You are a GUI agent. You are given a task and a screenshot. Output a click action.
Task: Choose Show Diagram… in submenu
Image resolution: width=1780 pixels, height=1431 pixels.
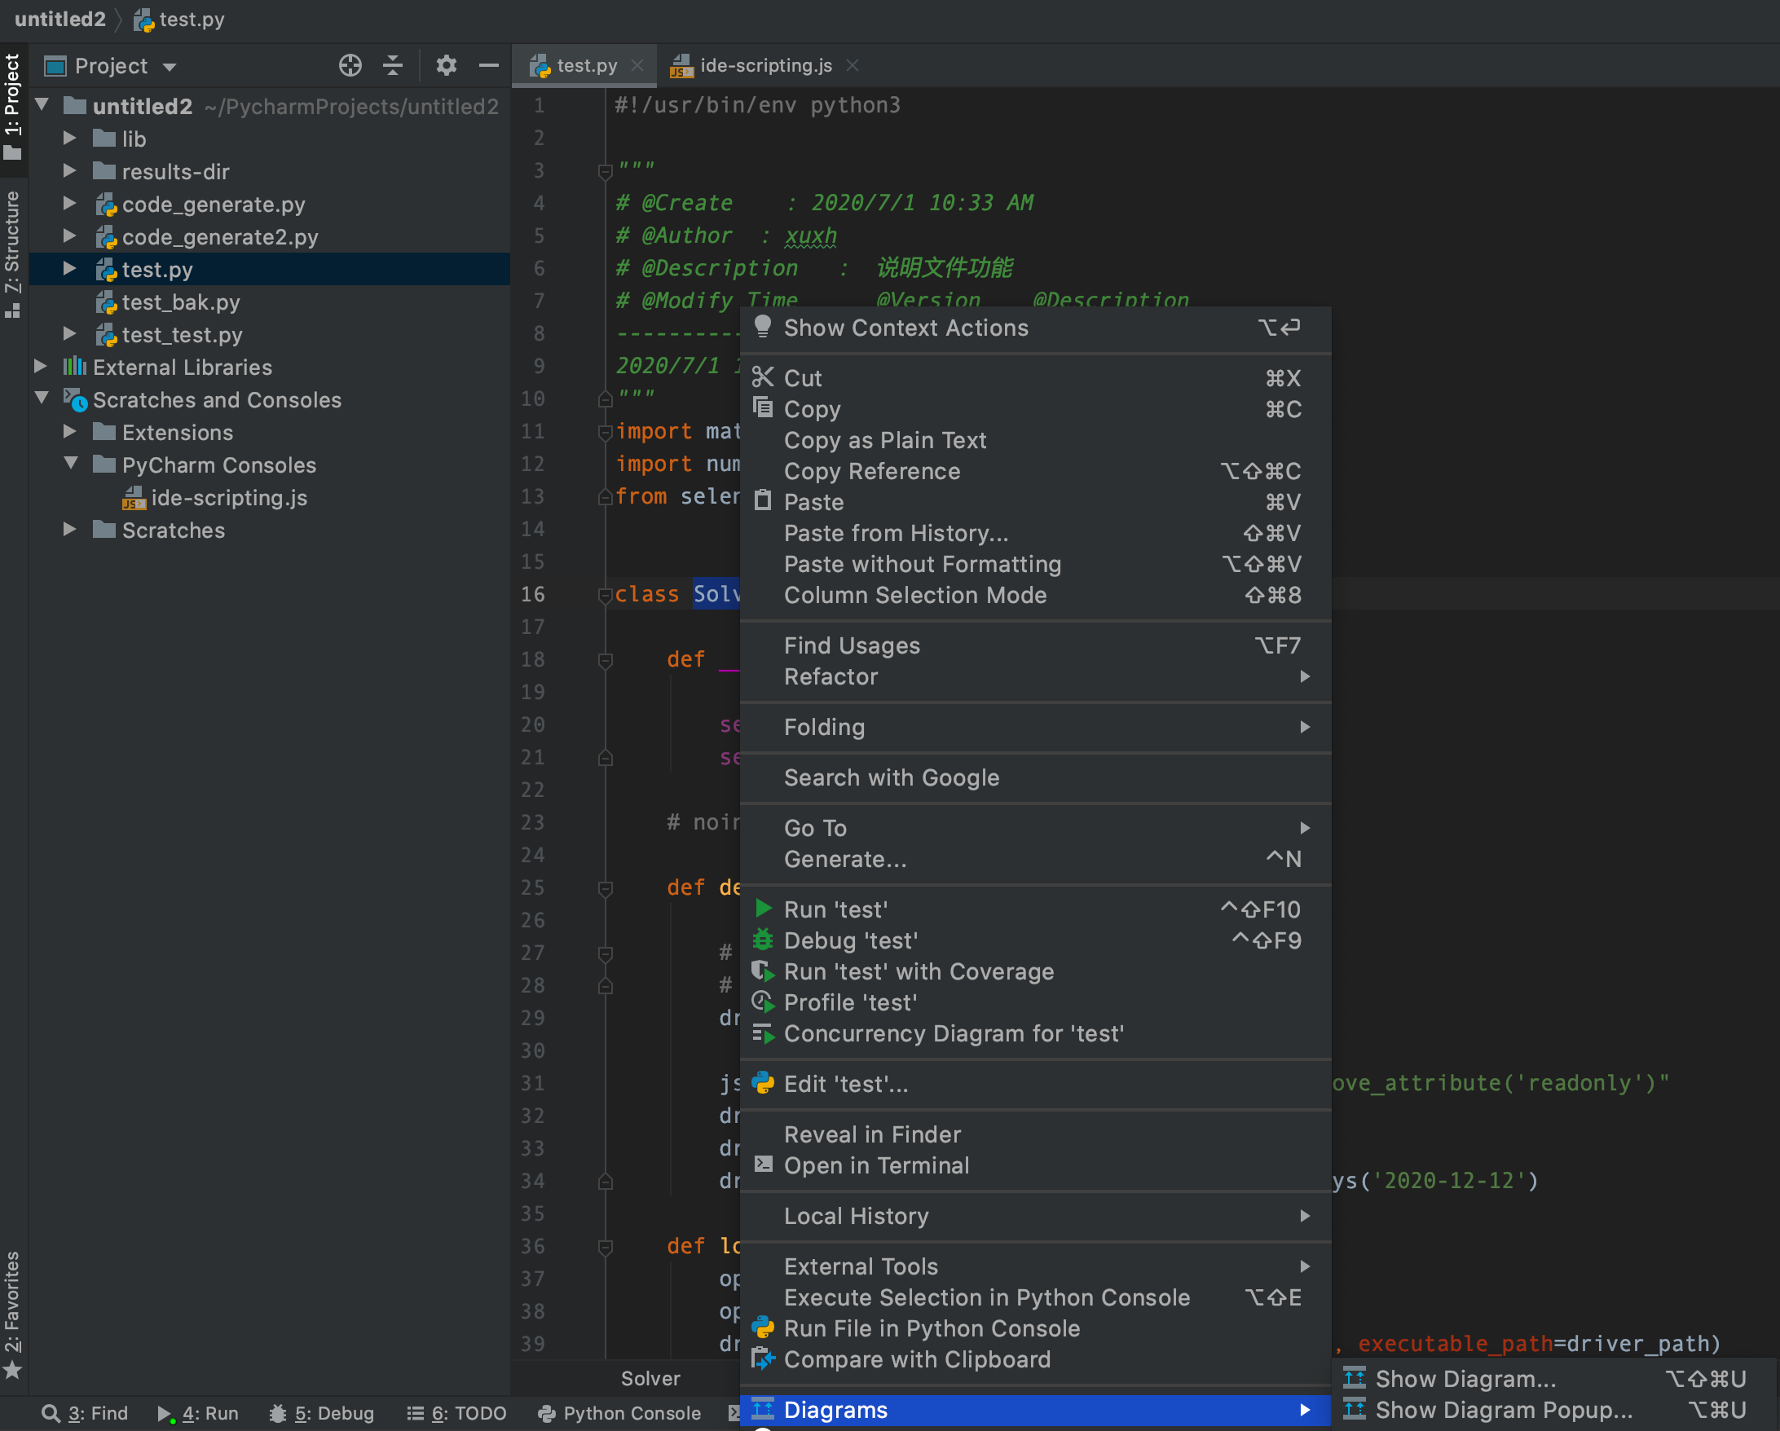1556,1379
